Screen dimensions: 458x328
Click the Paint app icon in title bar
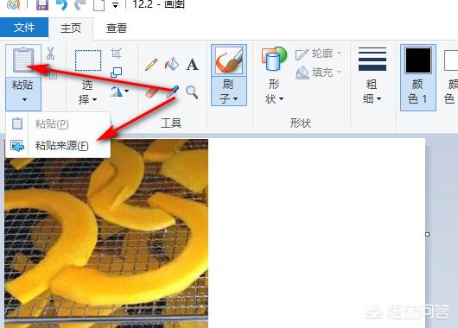13,4
